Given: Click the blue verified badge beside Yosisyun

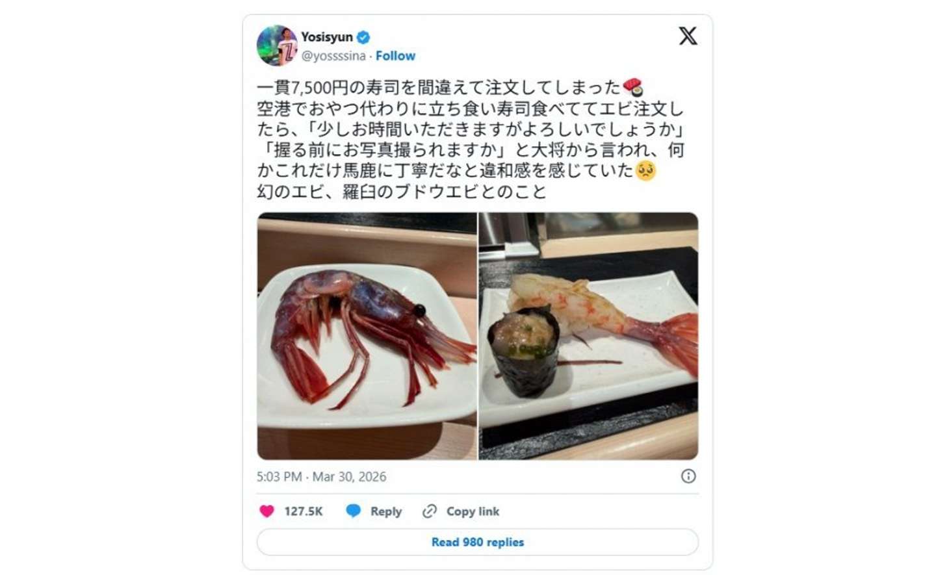Looking at the screenshot, I should coord(363,37).
